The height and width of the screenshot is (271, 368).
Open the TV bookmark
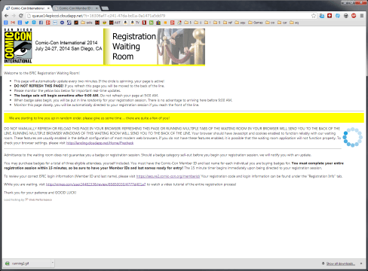point(135,23)
